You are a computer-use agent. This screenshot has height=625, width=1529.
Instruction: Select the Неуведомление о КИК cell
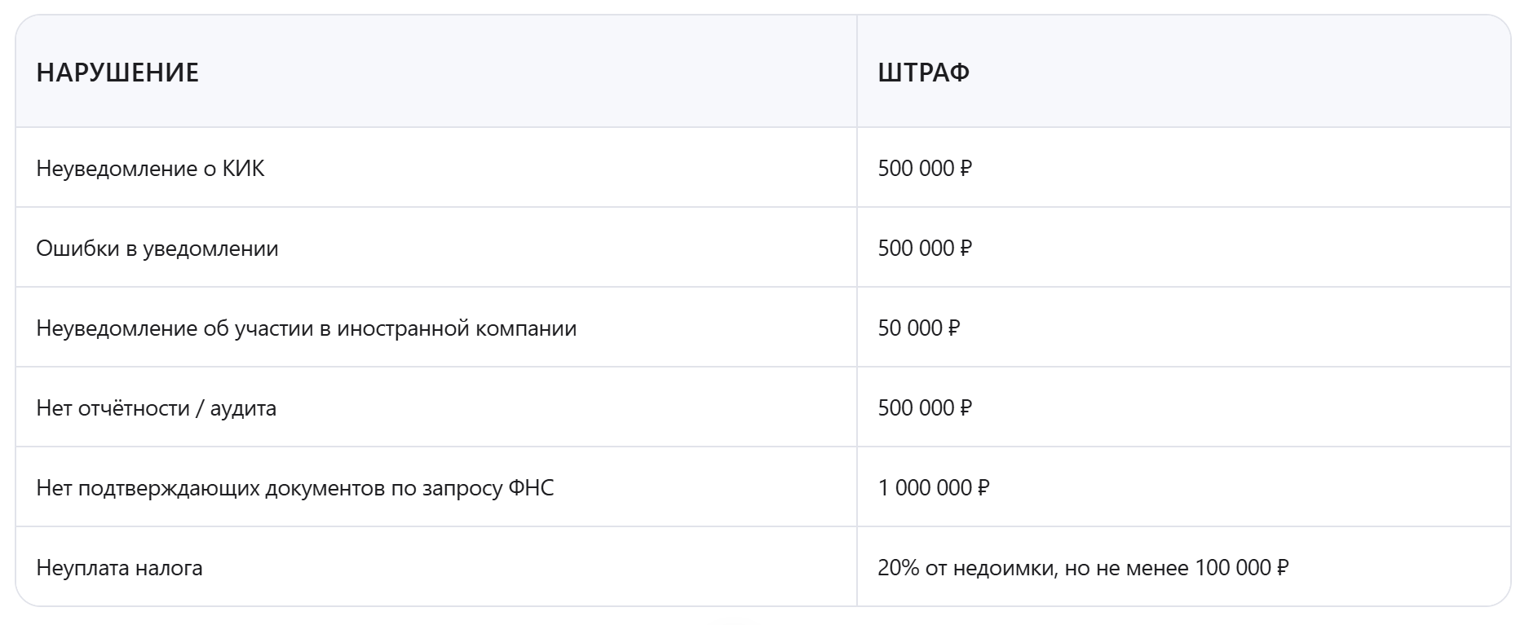click(x=150, y=169)
